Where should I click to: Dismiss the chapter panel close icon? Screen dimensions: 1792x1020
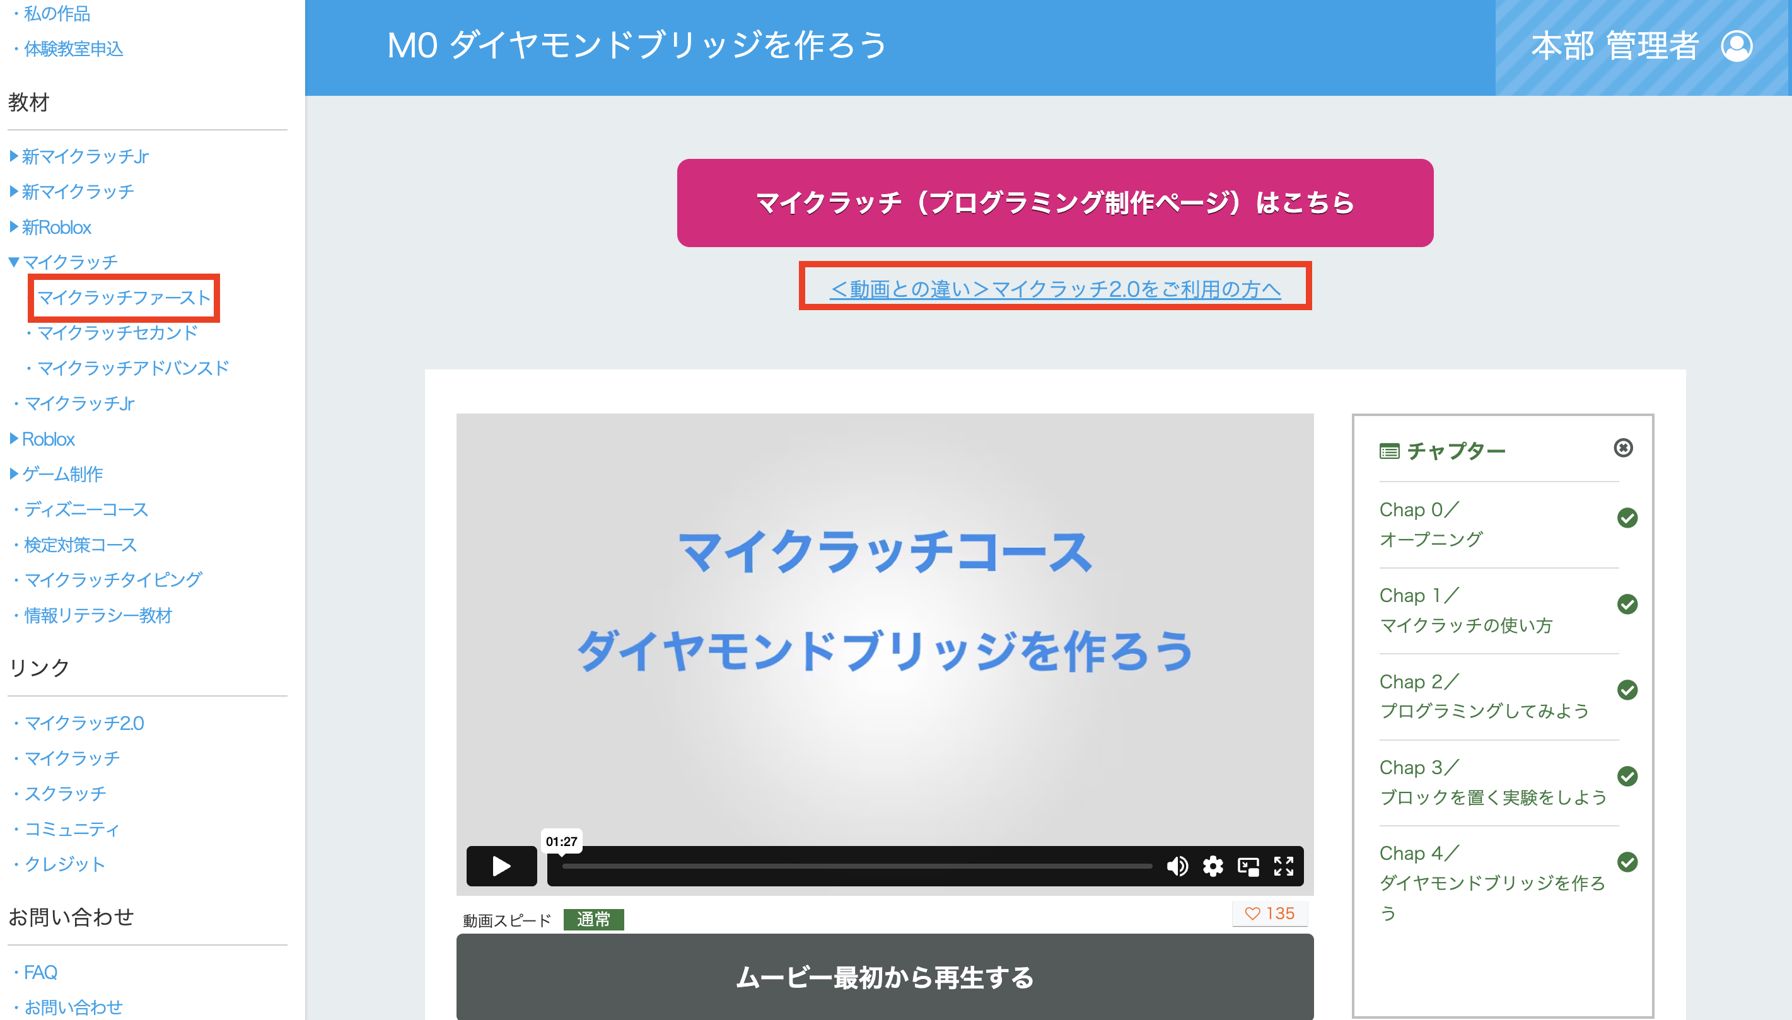coord(1624,448)
